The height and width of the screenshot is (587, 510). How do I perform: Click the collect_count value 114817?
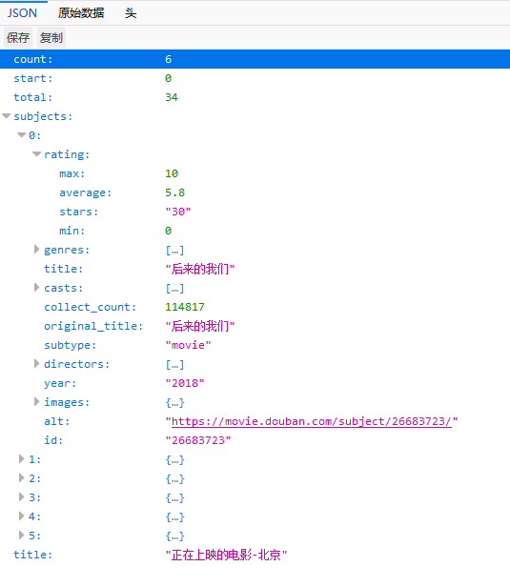[185, 307]
